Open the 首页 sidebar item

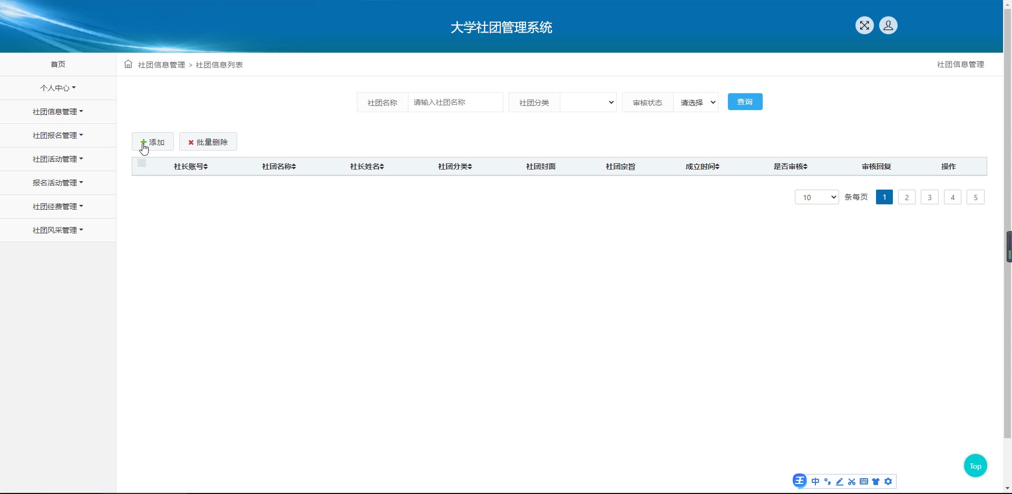pos(58,64)
